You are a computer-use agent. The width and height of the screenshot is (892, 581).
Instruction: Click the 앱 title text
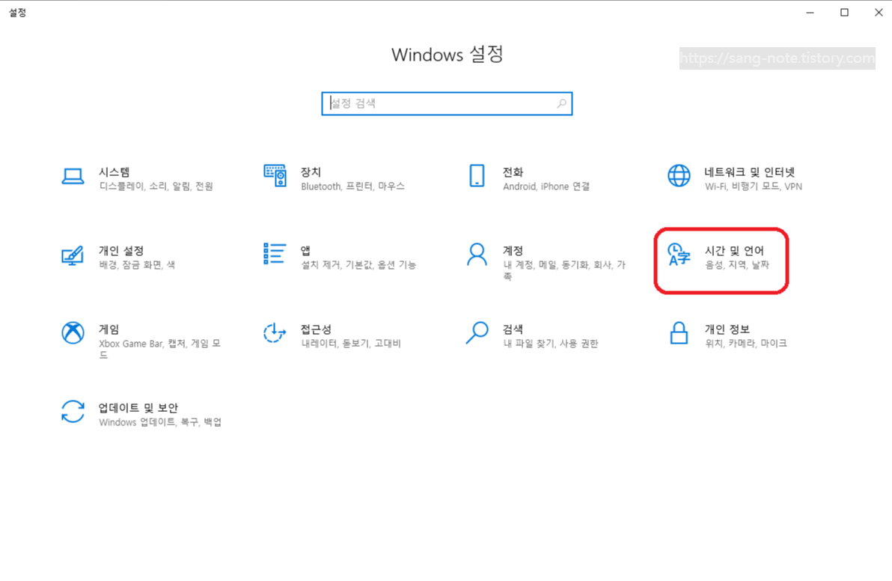tap(305, 250)
